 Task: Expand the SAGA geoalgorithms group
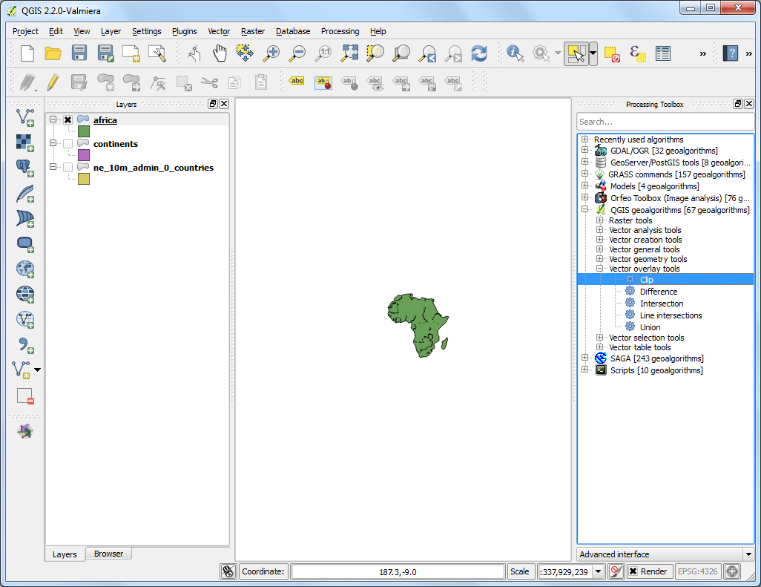point(584,358)
